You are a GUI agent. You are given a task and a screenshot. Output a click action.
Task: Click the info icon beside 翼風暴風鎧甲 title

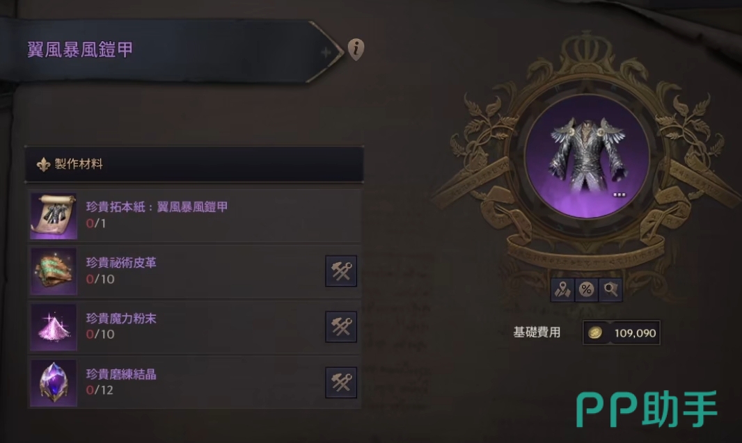[x=356, y=49]
